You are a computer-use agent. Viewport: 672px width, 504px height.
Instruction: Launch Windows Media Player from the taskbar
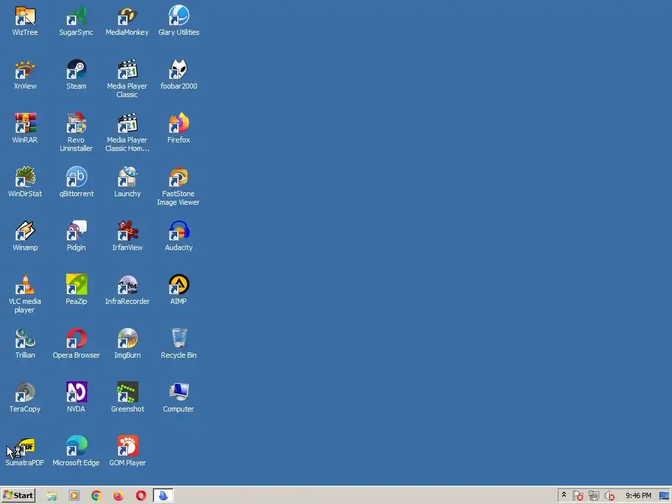[x=74, y=496]
